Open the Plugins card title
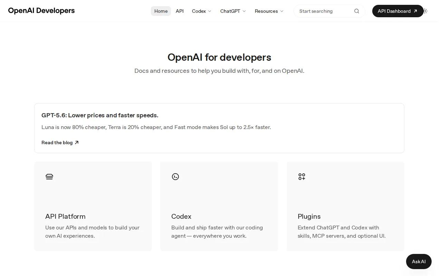This screenshot has width=442, height=276. pos(309,216)
